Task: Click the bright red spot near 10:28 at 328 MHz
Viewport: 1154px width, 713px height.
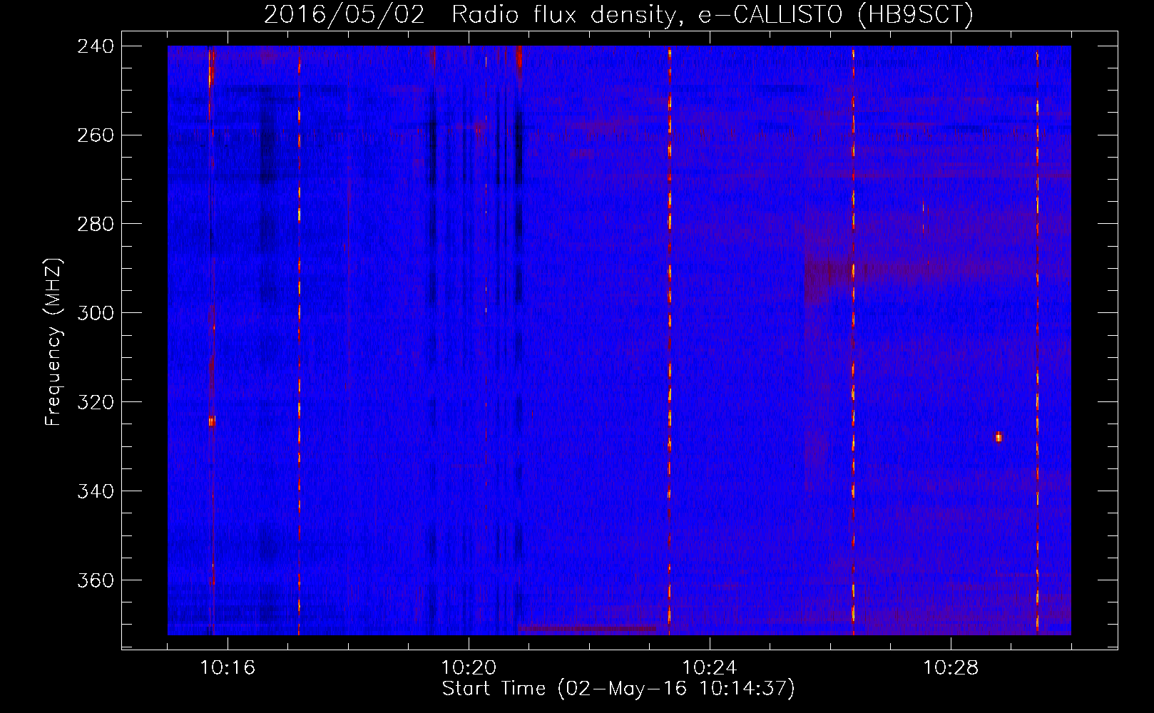Action: point(998,437)
